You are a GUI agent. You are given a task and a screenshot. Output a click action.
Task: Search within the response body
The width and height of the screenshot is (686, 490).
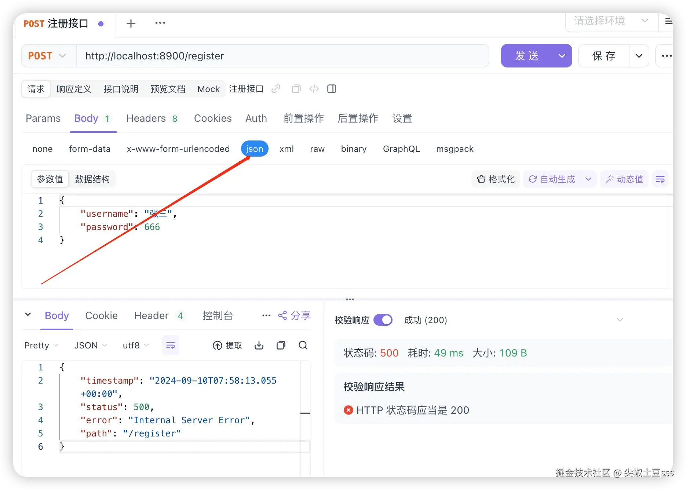pyautogui.click(x=303, y=345)
